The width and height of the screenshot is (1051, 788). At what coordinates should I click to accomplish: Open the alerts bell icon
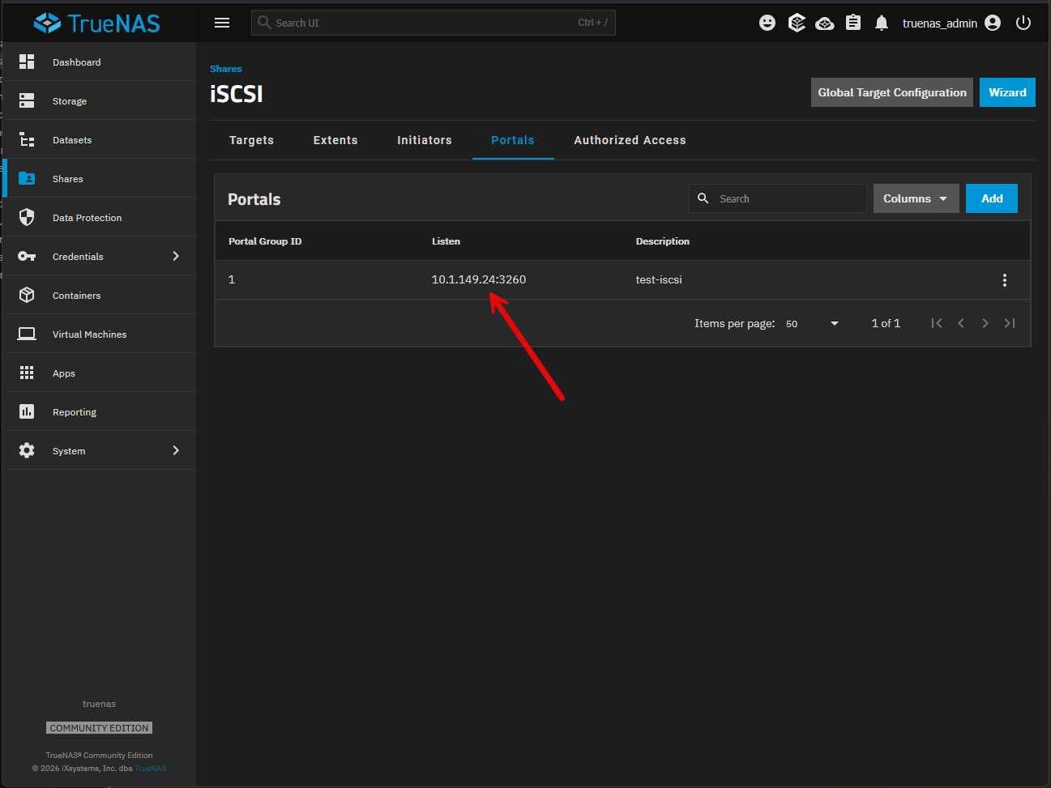pyautogui.click(x=882, y=23)
